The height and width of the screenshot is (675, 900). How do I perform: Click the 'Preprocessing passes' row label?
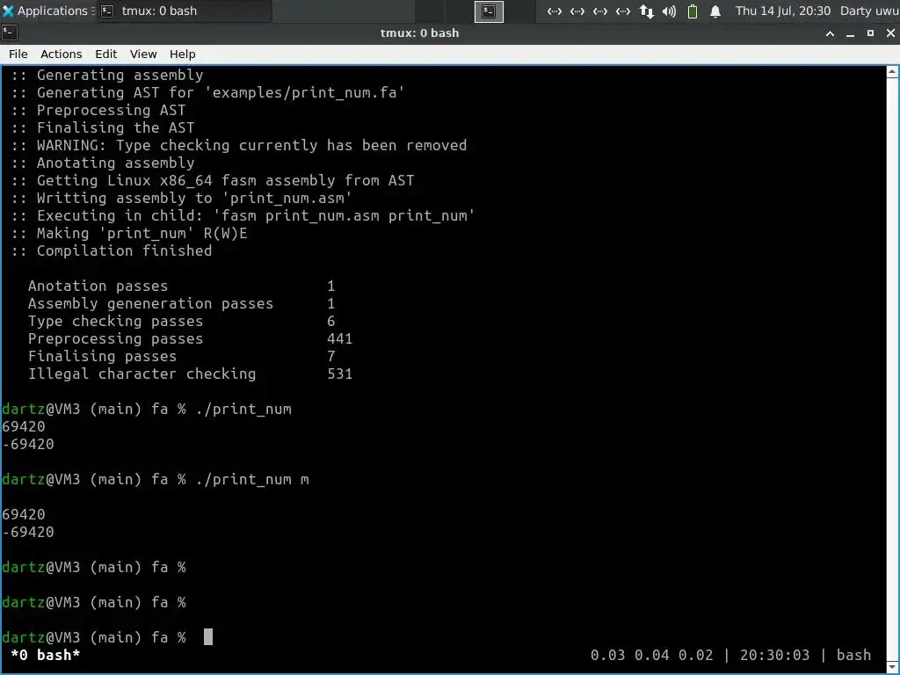coord(115,338)
